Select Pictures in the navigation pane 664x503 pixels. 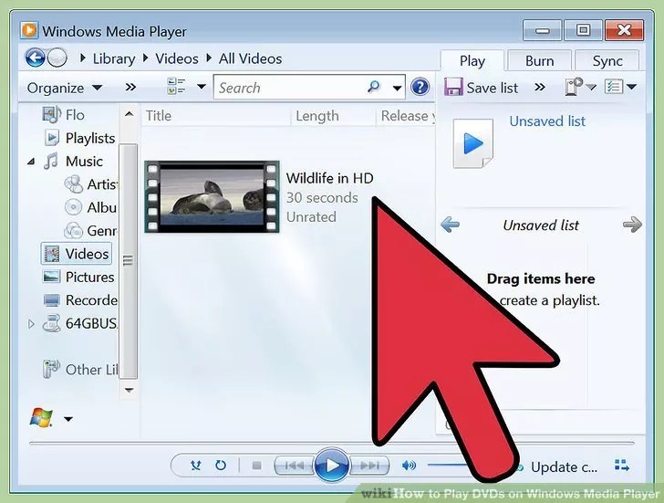pyautogui.click(x=78, y=278)
